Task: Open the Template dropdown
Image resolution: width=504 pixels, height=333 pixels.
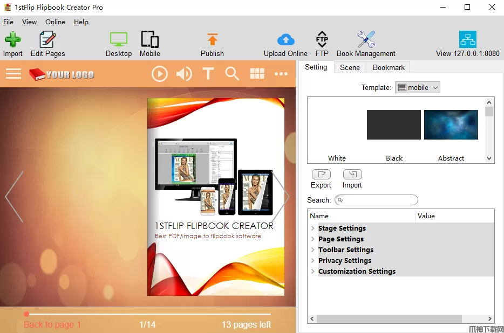Action: tap(418, 87)
